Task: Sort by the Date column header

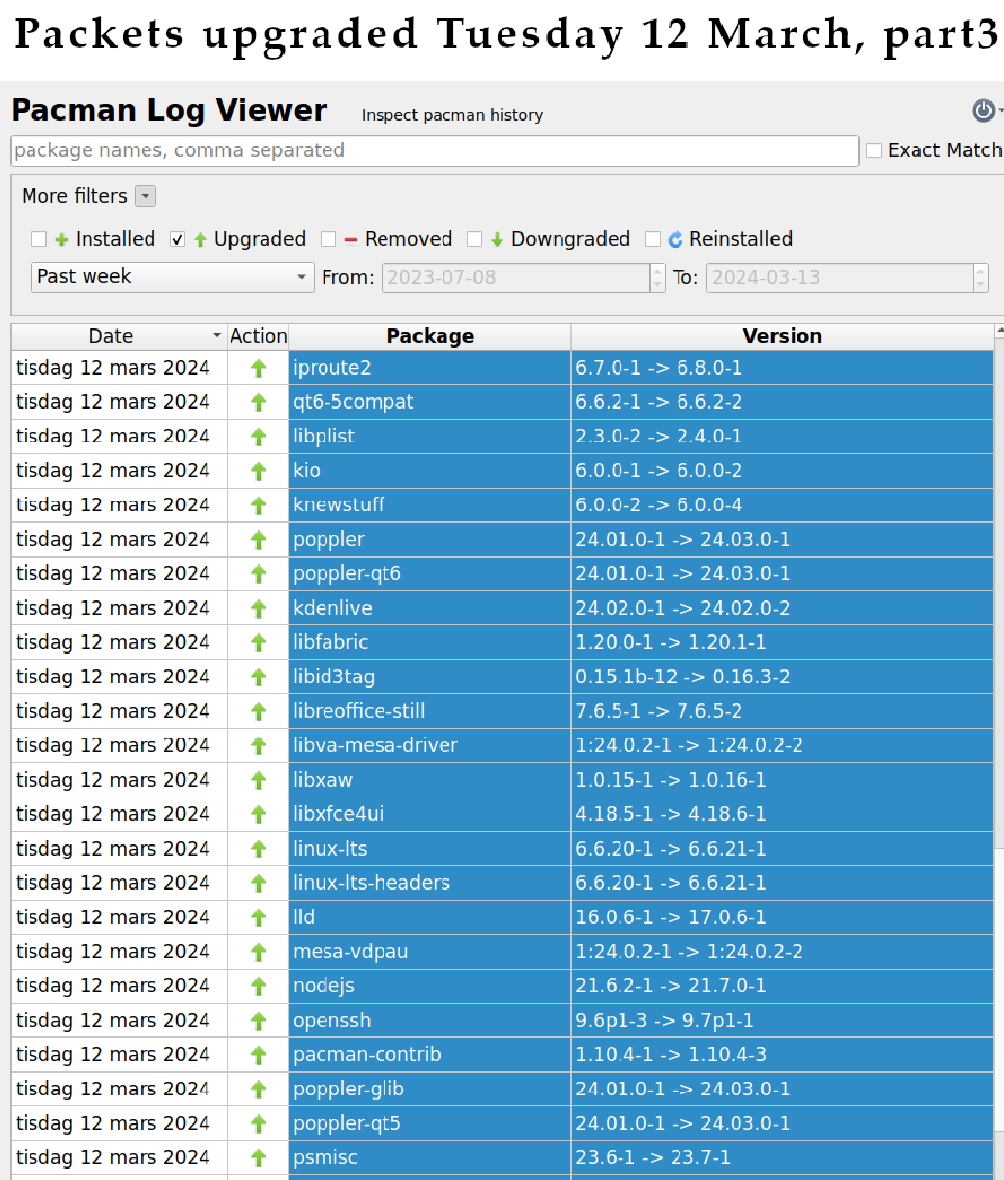Action: coord(111,336)
